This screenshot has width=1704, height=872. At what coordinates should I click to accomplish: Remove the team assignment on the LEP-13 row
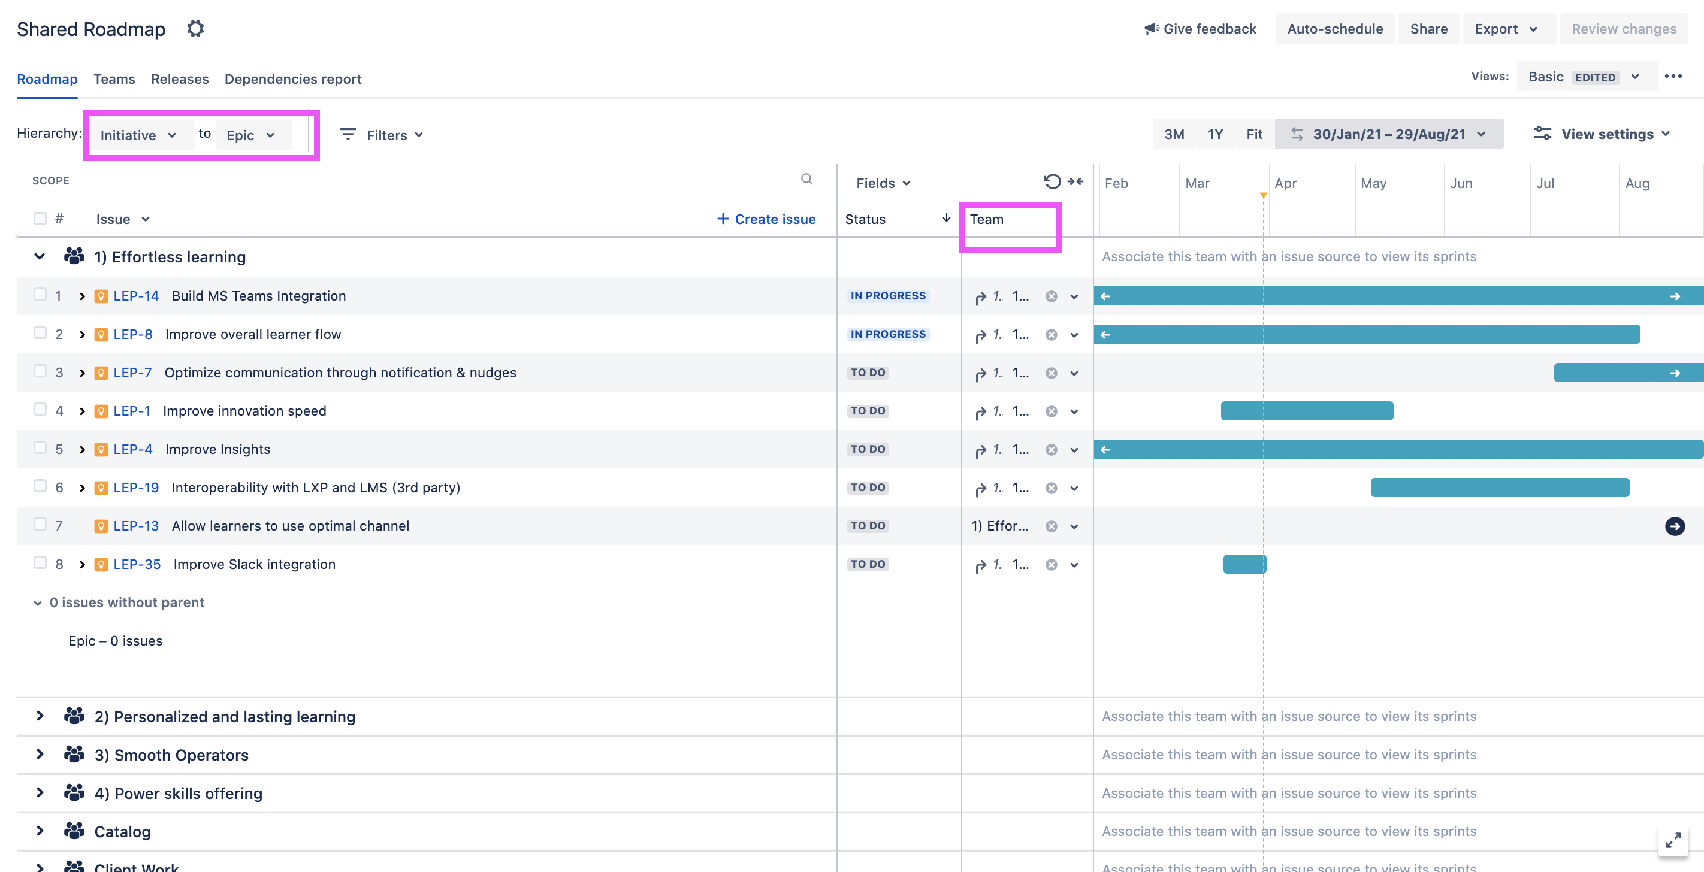(1051, 526)
